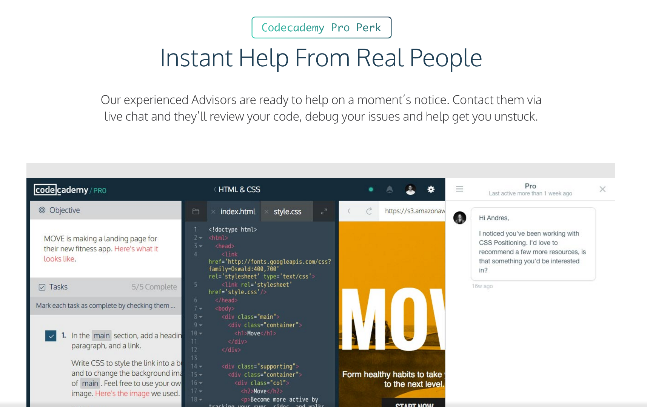Image resolution: width=647 pixels, height=407 pixels.
Task: Open the chat hamburger menu
Action: click(459, 189)
